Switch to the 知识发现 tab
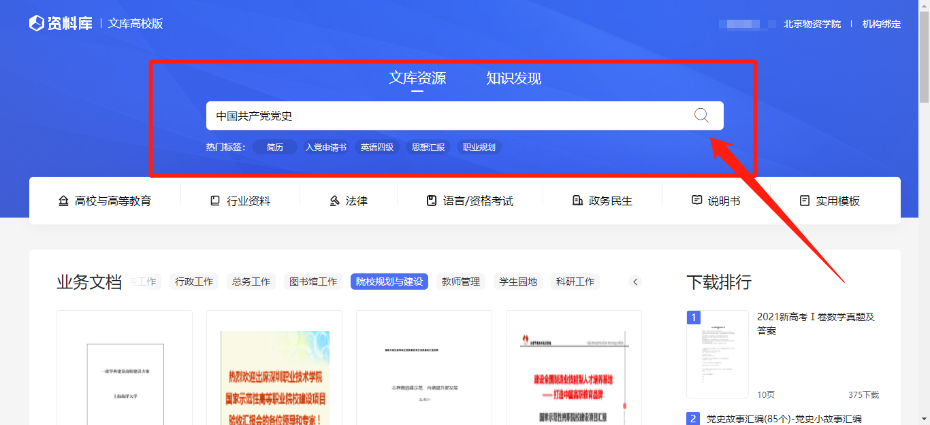The image size is (930, 425). pos(513,79)
